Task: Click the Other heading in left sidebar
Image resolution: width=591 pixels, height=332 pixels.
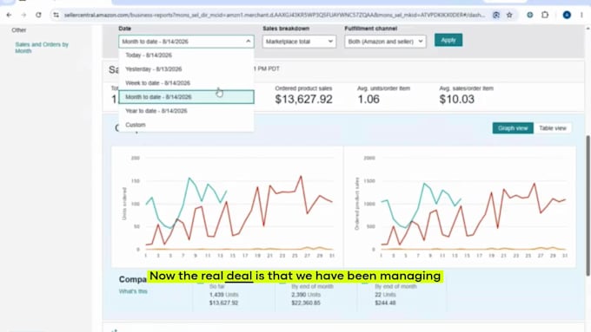Action: [19, 30]
